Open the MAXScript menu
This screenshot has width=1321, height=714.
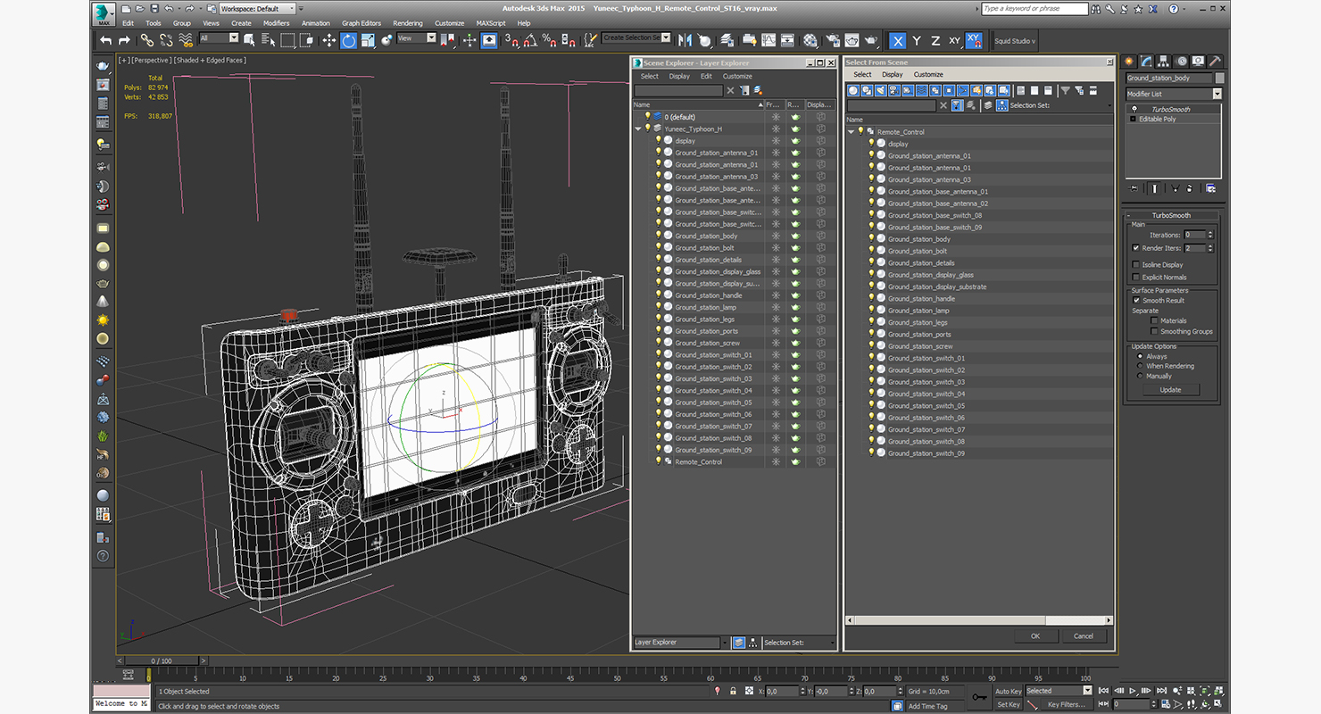pos(491,23)
